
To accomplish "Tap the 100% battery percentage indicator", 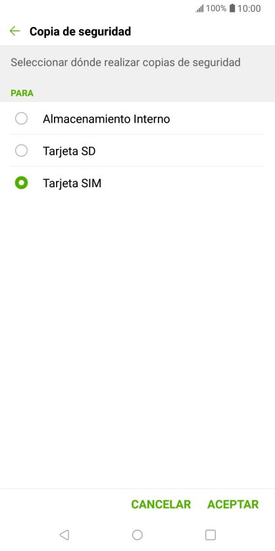I will pyautogui.click(x=216, y=9).
